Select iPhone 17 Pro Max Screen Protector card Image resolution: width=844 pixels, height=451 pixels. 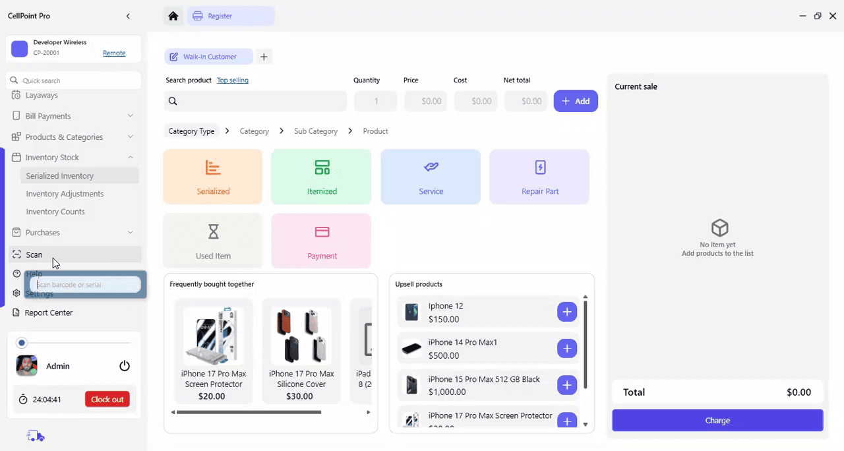(x=214, y=351)
